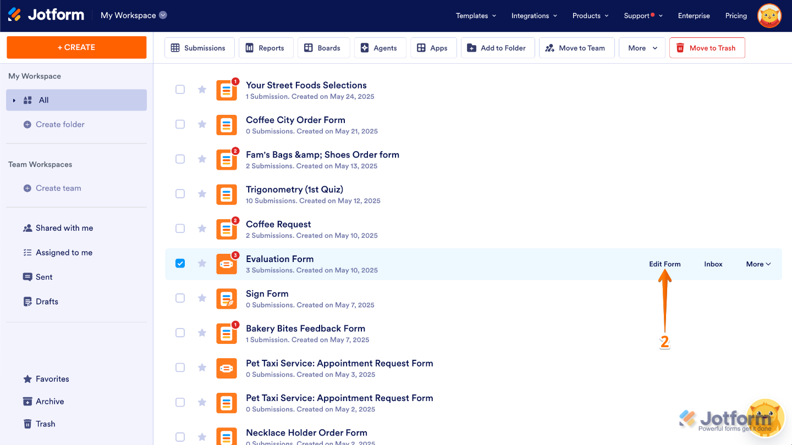Open the Agents tool

[380, 48]
